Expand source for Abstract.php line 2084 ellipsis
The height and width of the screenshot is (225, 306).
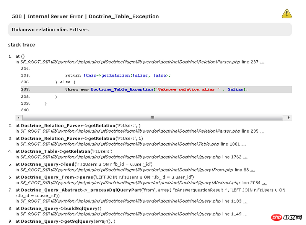264,183
